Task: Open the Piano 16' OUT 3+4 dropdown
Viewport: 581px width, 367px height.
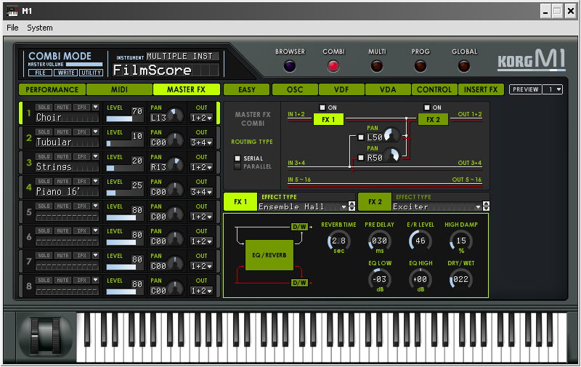Action: [201, 192]
